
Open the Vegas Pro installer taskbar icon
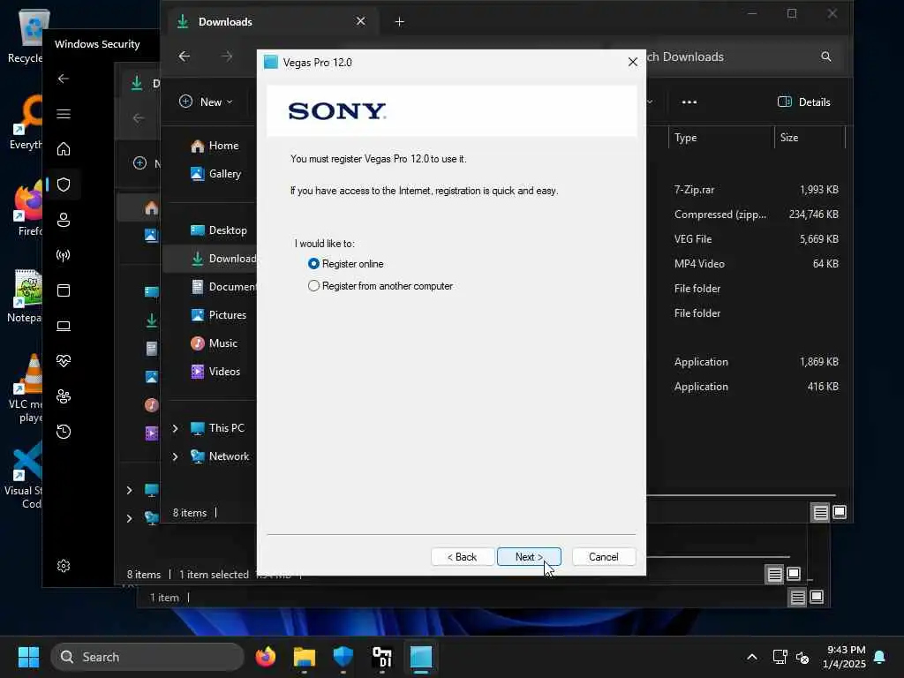point(421,657)
